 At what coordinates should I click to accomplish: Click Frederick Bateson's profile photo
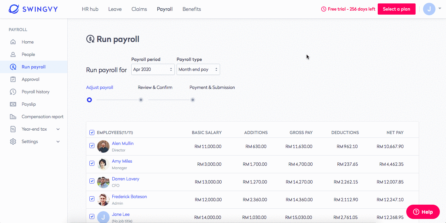(103, 200)
